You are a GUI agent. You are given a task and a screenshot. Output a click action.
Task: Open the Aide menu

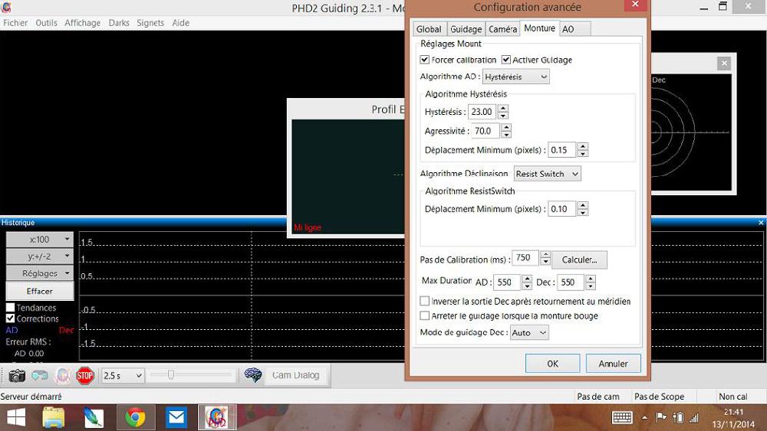(x=180, y=23)
